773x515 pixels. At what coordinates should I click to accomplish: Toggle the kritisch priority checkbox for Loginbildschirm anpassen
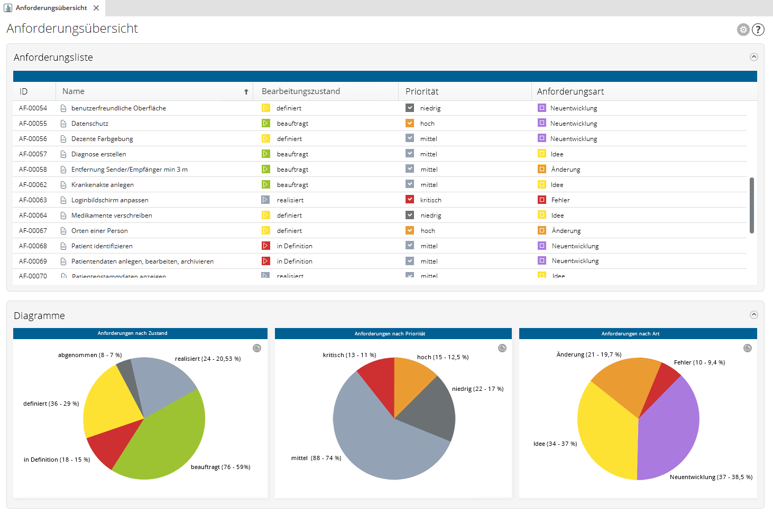click(x=410, y=200)
